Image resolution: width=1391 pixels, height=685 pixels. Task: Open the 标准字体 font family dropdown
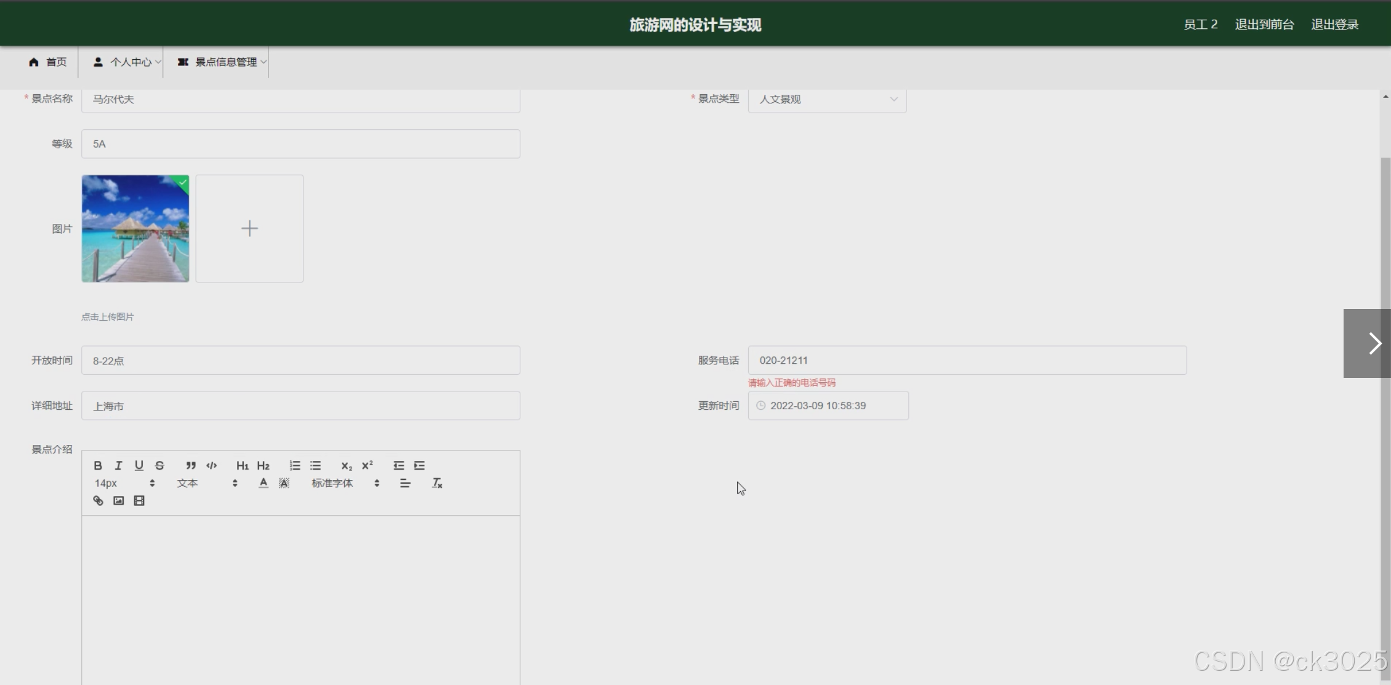tap(345, 483)
